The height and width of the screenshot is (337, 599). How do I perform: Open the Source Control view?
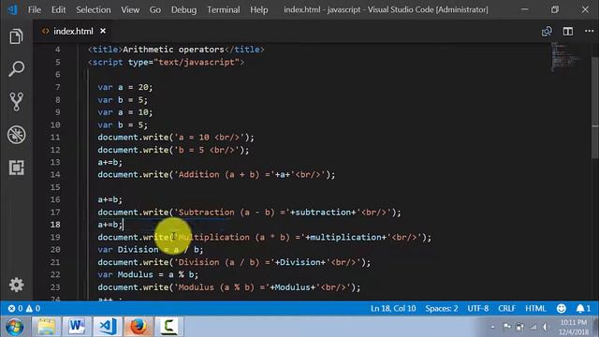click(16, 102)
